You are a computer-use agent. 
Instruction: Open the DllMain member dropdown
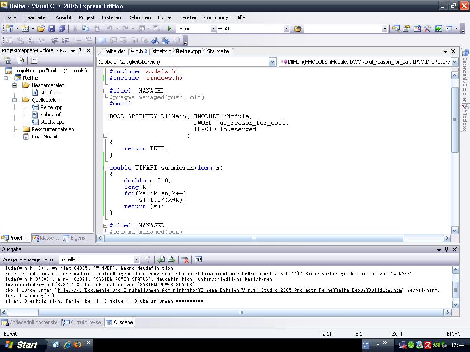(x=455, y=62)
